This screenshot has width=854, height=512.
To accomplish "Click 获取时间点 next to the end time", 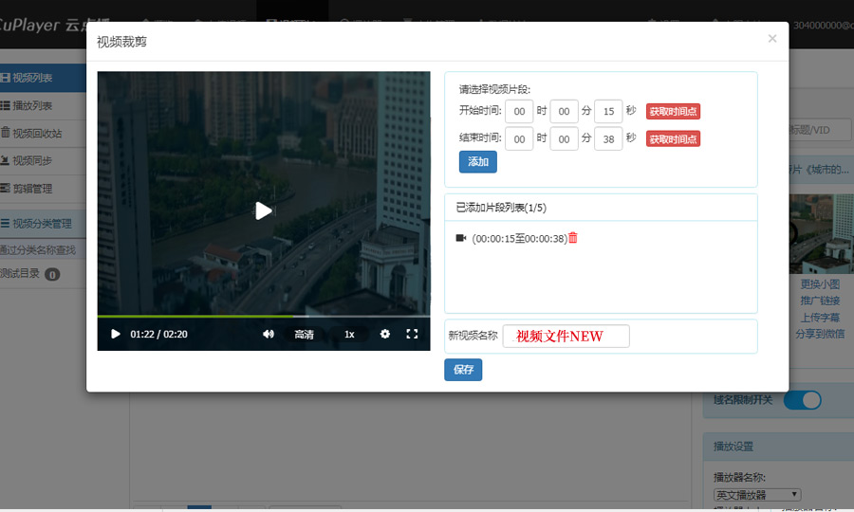I will pyautogui.click(x=673, y=138).
